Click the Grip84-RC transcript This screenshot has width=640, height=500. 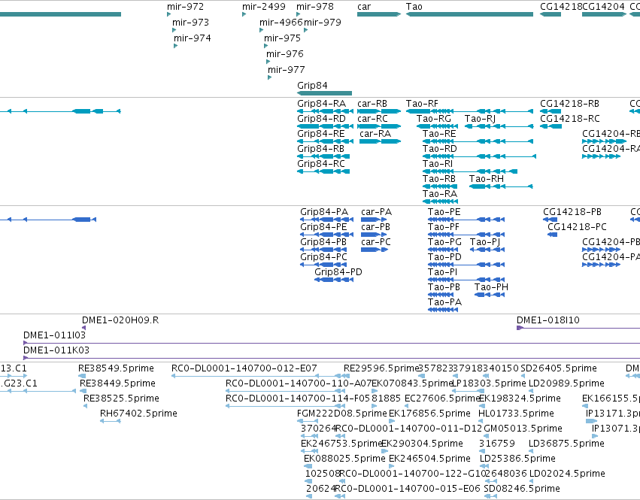pyautogui.click(x=323, y=171)
